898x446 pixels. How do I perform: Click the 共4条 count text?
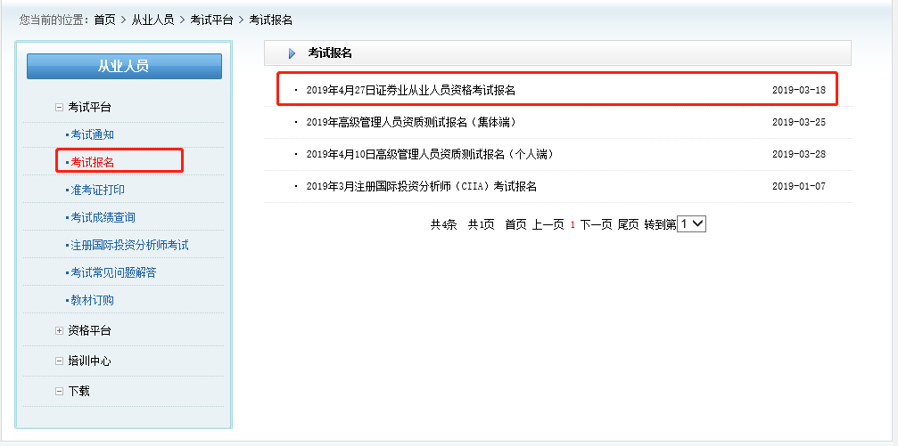coord(444,224)
